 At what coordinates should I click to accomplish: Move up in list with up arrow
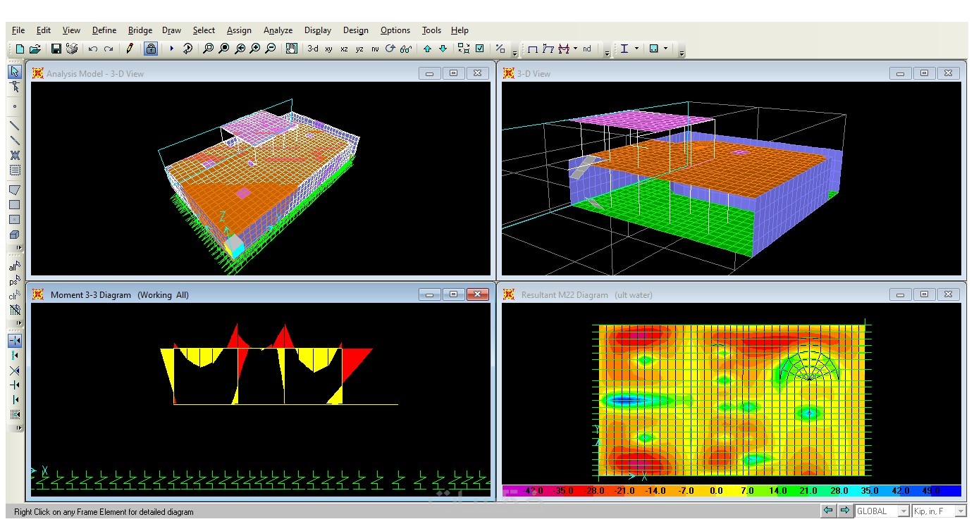[427, 49]
